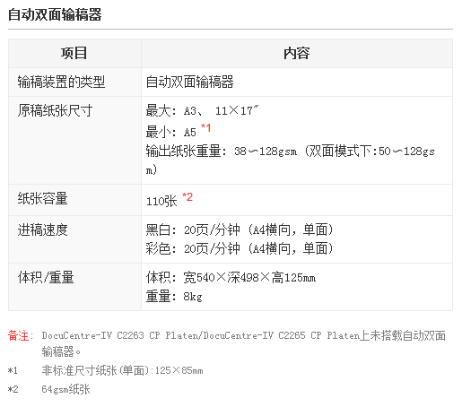
Task: Select the 自动双面输稿器 page heading
Action: click(55, 14)
